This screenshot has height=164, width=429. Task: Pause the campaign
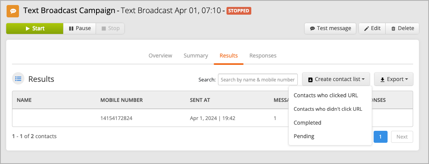point(80,29)
